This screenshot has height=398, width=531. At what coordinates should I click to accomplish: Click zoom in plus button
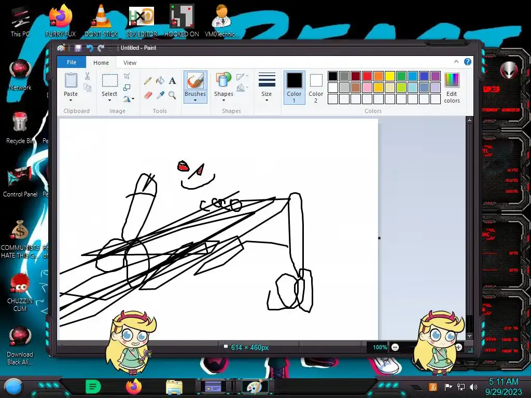458,347
